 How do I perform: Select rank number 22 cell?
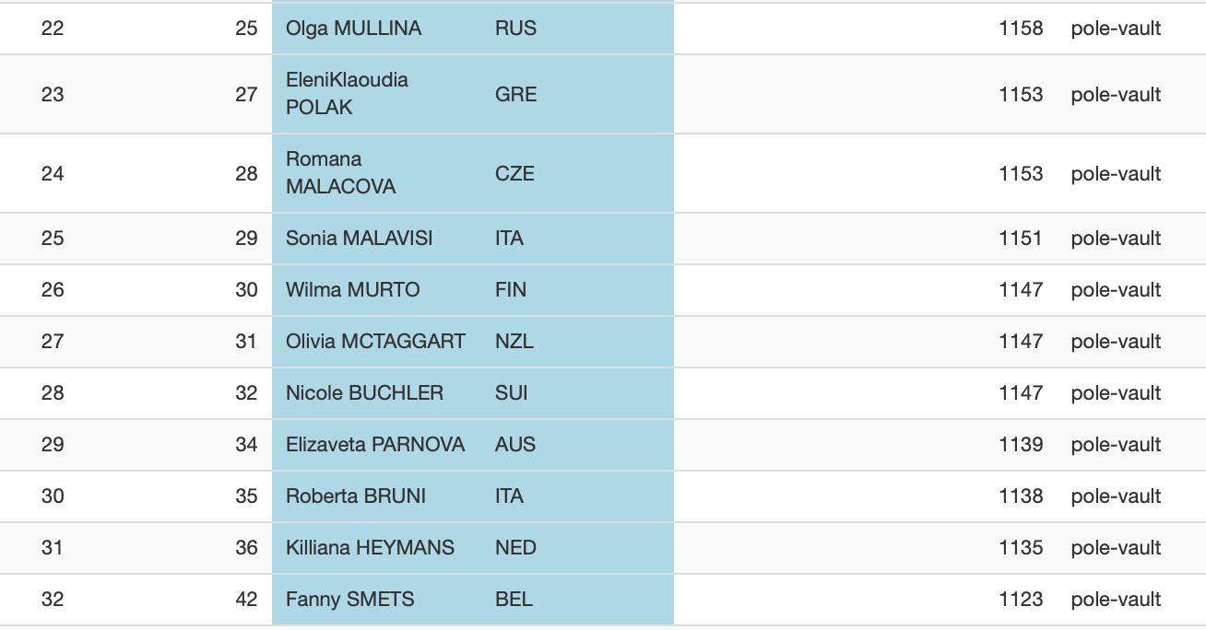53,29
